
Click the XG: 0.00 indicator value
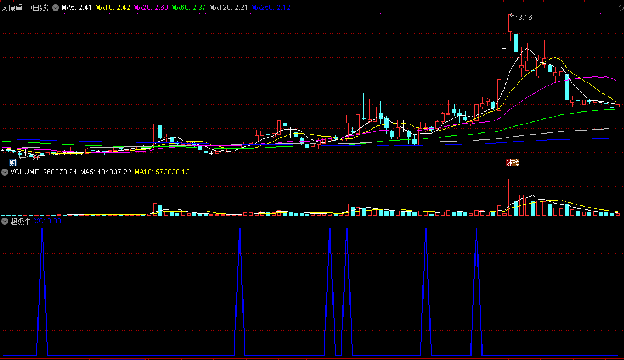tap(48, 221)
